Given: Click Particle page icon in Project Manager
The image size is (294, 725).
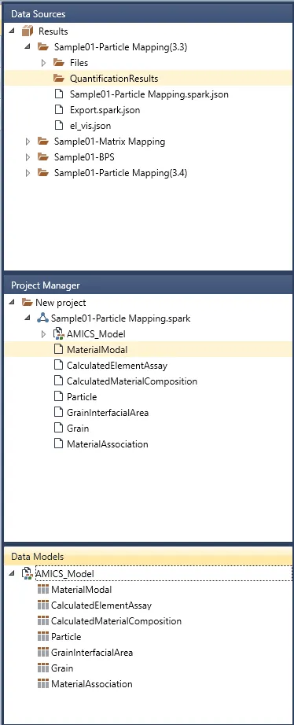Looking at the screenshot, I should (x=58, y=397).
